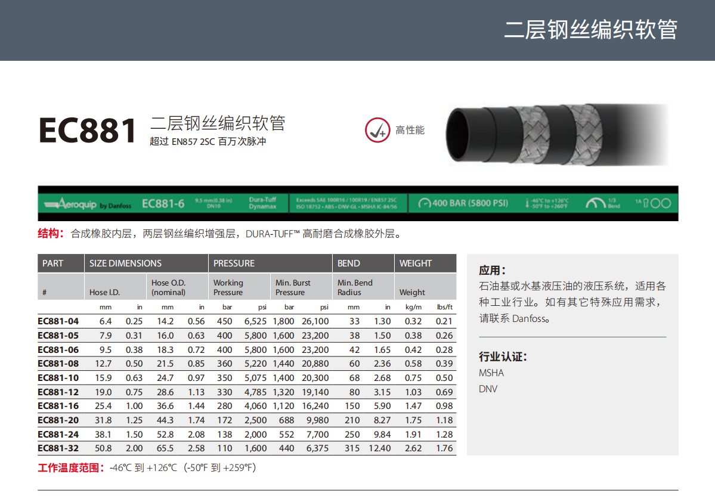
Task: Click the high-performance checkmark badge icon
Action: point(377,131)
